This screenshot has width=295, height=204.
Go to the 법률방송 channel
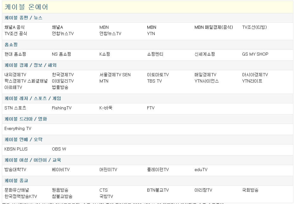60,87
